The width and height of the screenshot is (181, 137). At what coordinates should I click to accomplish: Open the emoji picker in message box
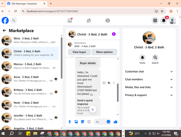(108, 122)
